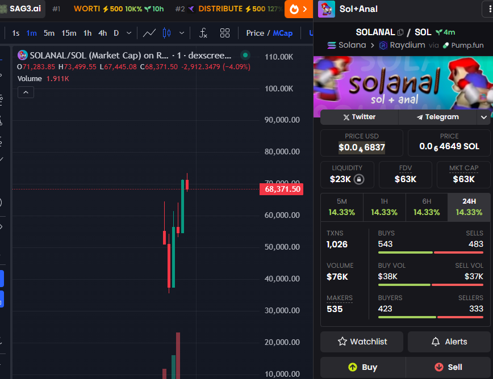Open chart style dropdown arrow
The width and height of the screenshot is (493, 379).
click(x=182, y=33)
